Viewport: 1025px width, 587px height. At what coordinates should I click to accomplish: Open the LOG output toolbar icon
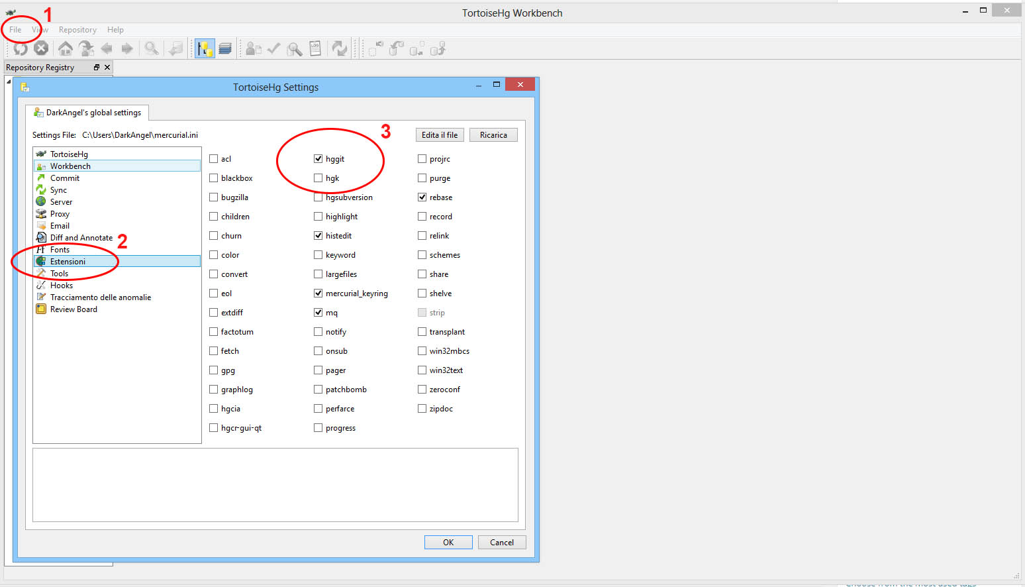tap(315, 48)
